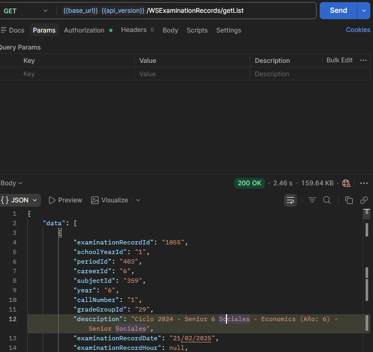The width and height of the screenshot is (373, 352).
Task: Click the {{base_url}} variable in URL
Action: (80, 11)
